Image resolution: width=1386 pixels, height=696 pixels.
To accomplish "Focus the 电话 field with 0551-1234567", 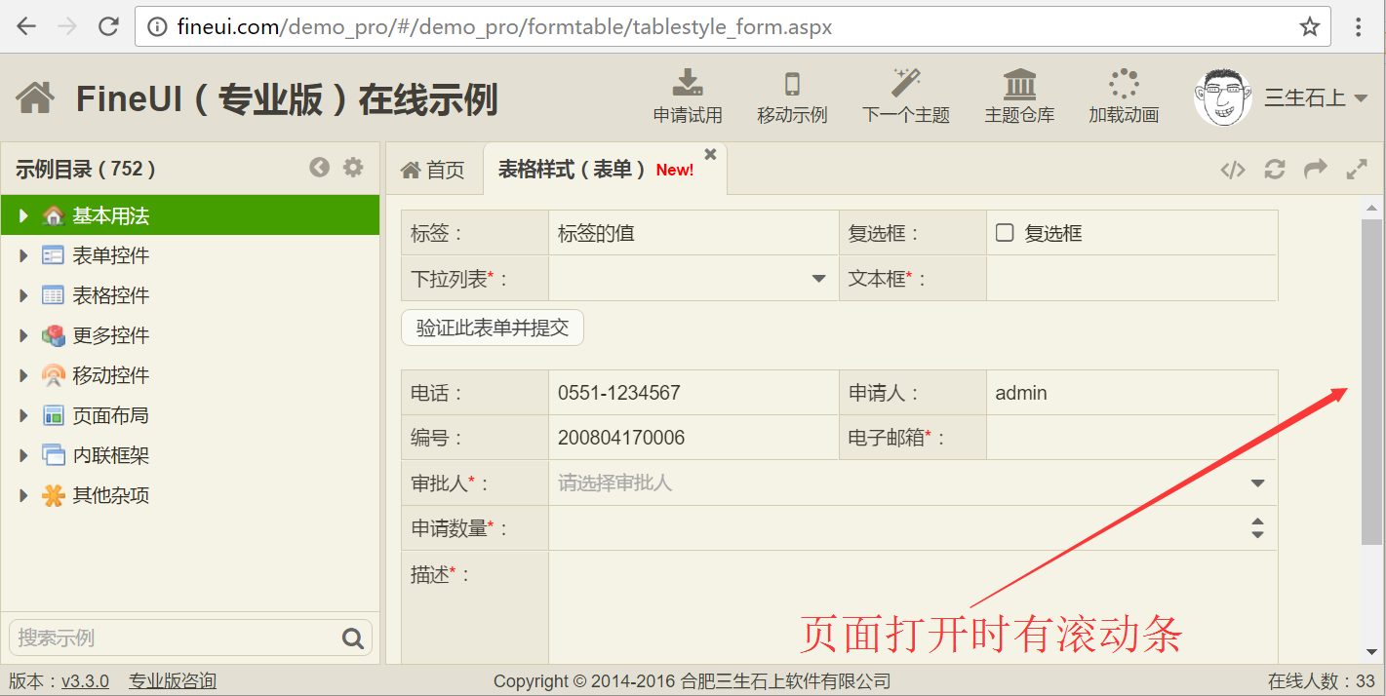I will (x=693, y=393).
